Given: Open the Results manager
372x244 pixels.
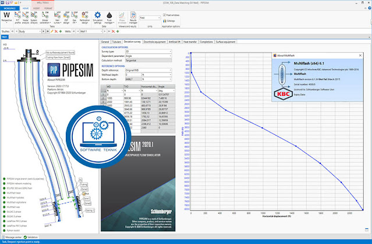Looking at the screenshot, I should coord(133,18).
